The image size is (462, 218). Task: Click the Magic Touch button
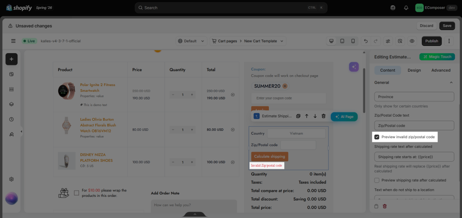[x=437, y=57]
